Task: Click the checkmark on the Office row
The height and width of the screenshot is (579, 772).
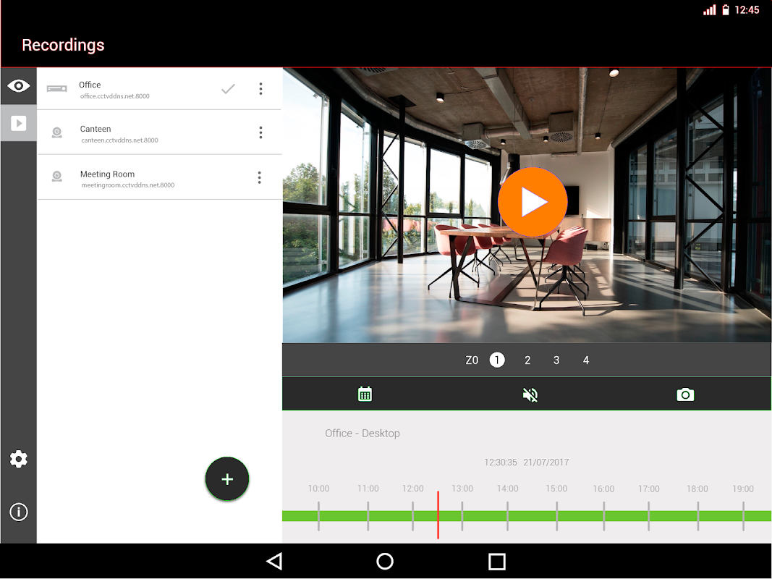Action: [228, 89]
